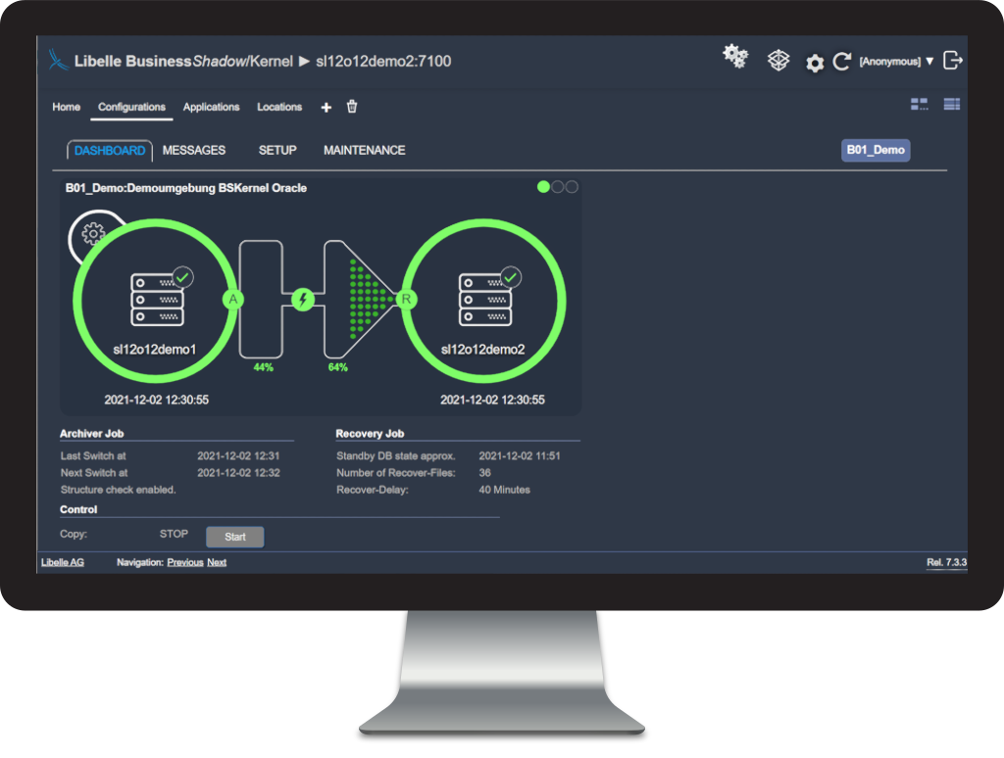The height and width of the screenshot is (758, 1004).
Task: Open settings via the single gear icon
Action: (x=815, y=64)
